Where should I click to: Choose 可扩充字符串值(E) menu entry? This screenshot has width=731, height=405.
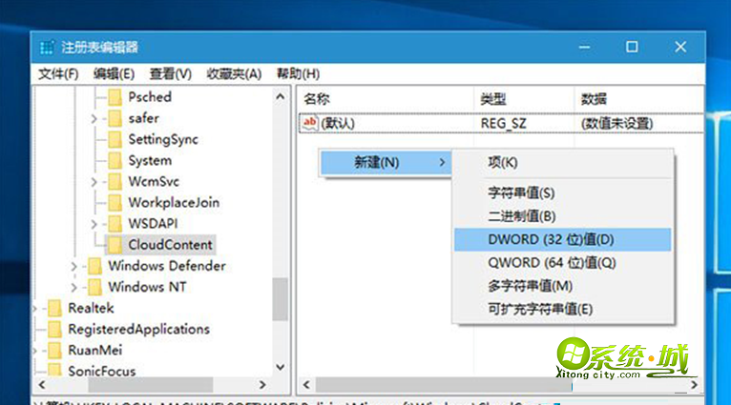[x=563, y=309]
